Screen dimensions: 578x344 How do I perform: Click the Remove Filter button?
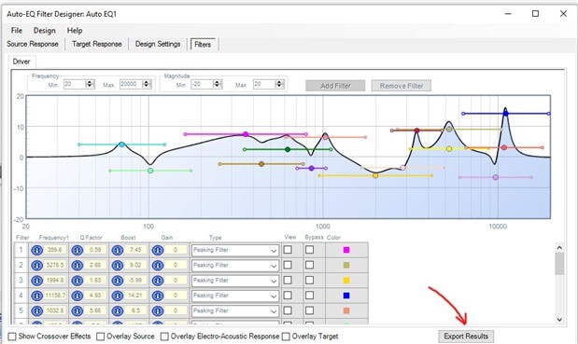(x=402, y=86)
